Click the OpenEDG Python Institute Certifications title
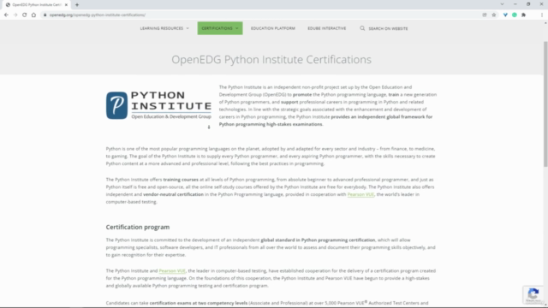This screenshot has height=308, width=548. (271, 59)
